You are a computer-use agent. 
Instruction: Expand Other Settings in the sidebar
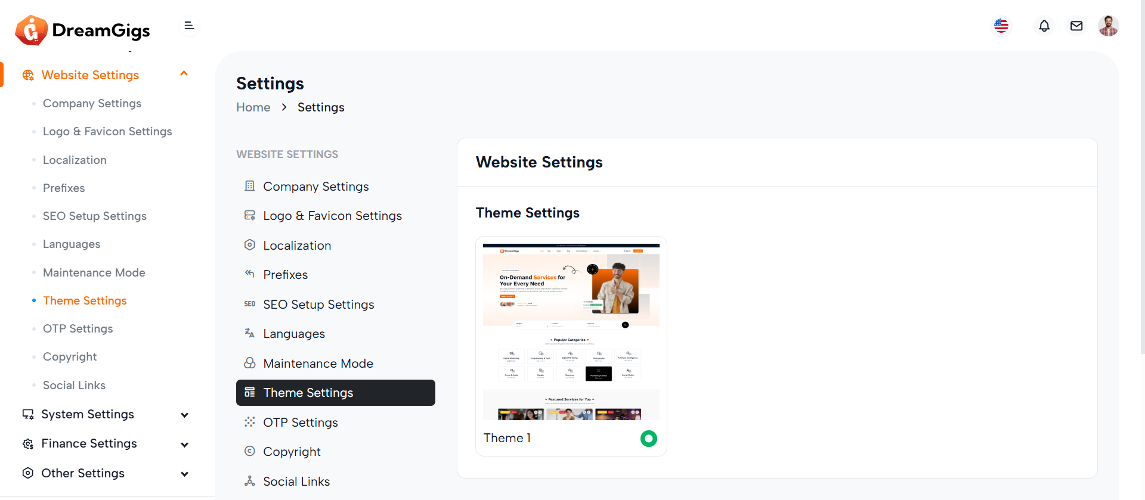[x=184, y=474]
